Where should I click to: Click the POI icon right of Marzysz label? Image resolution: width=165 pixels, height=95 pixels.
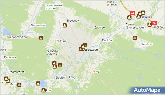pyautogui.click(x=19, y=85)
